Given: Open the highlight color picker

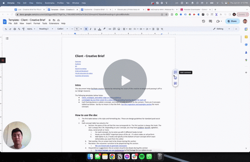Looking at the screenshot, I should click(x=105, y=29).
